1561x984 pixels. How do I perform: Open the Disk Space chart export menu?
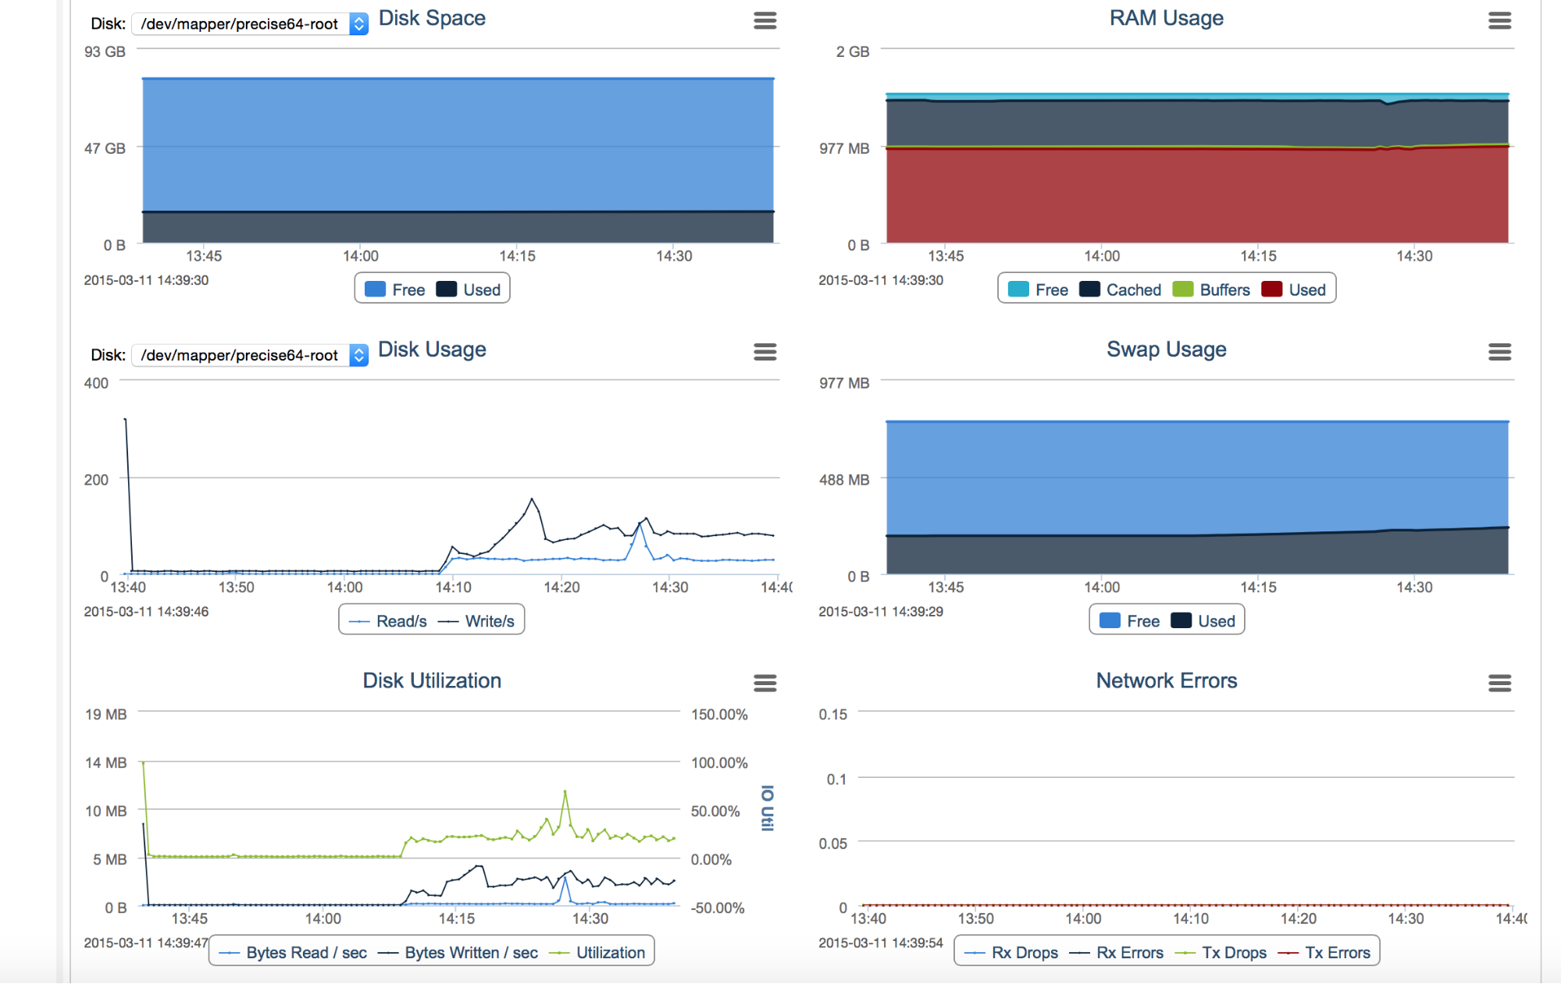pyautogui.click(x=765, y=21)
